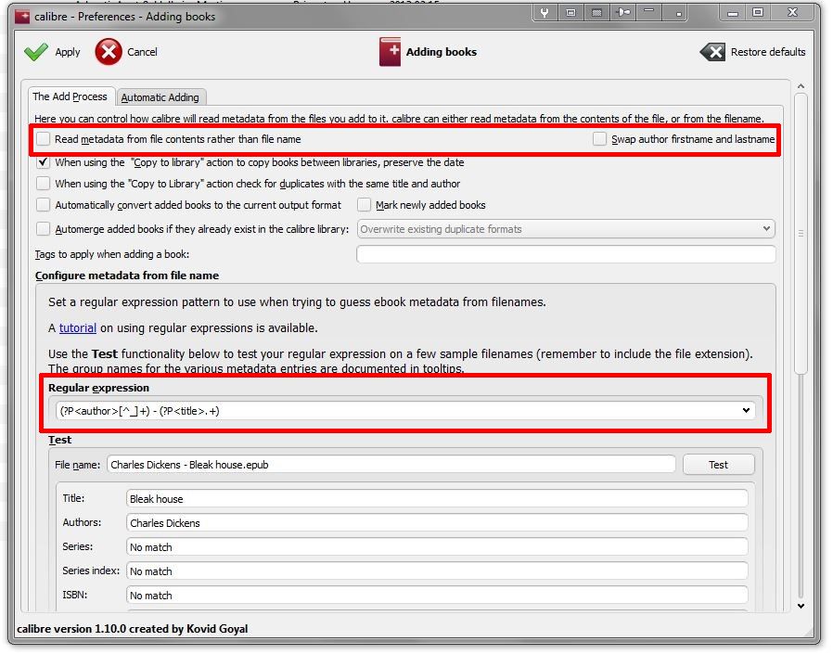This screenshot has width=833, height=654.
Task: Click the 'calibre version 1.10.0' status text
Action: 133,629
